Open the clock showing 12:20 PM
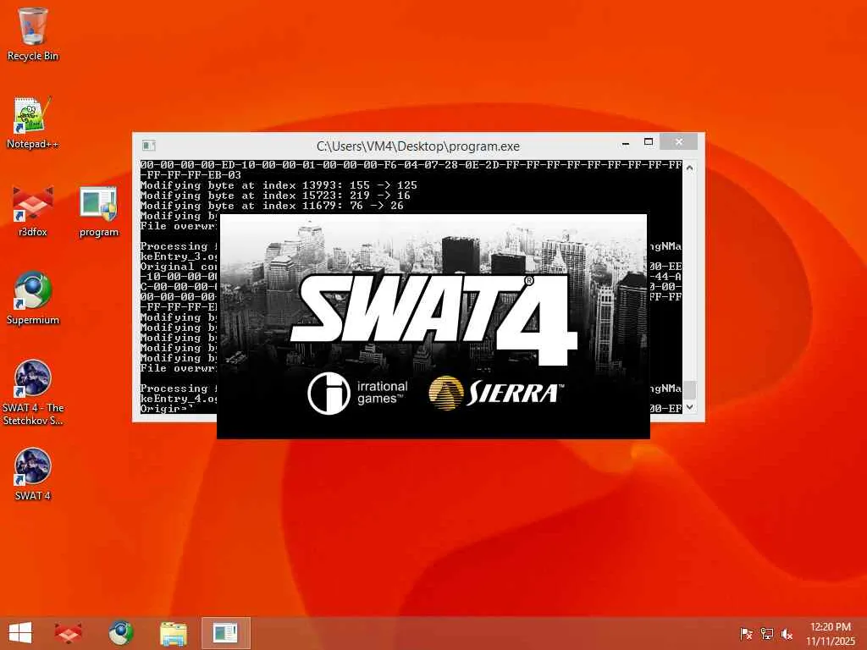This screenshot has width=867, height=650. 830,633
